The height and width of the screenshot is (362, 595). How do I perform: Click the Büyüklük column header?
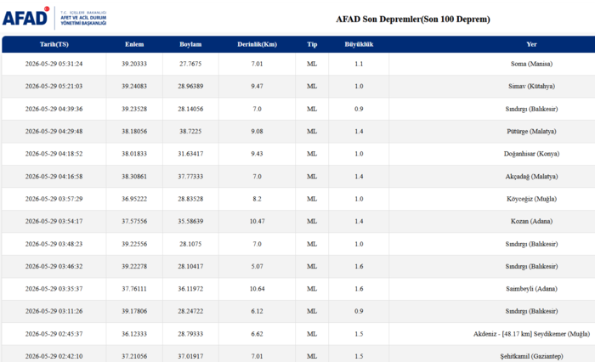(359, 44)
